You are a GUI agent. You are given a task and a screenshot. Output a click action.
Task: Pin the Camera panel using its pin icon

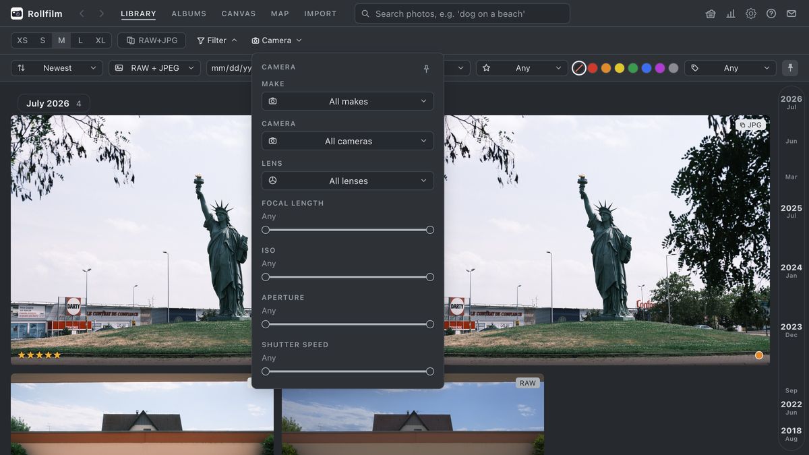point(426,69)
